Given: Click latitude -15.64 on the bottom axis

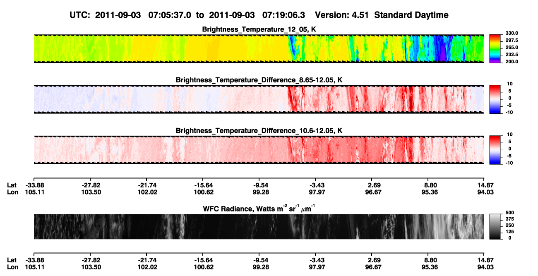Looking at the screenshot, I should pos(203,260).
